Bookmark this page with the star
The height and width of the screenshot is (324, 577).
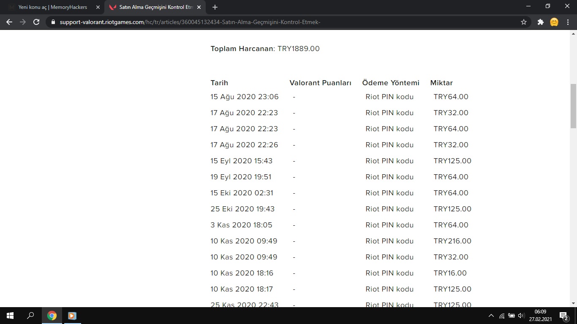(x=524, y=22)
